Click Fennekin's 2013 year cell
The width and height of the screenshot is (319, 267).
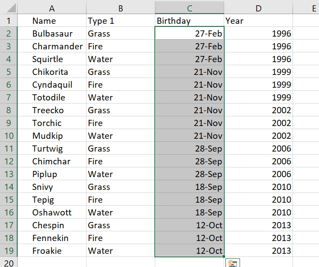[259, 238]
